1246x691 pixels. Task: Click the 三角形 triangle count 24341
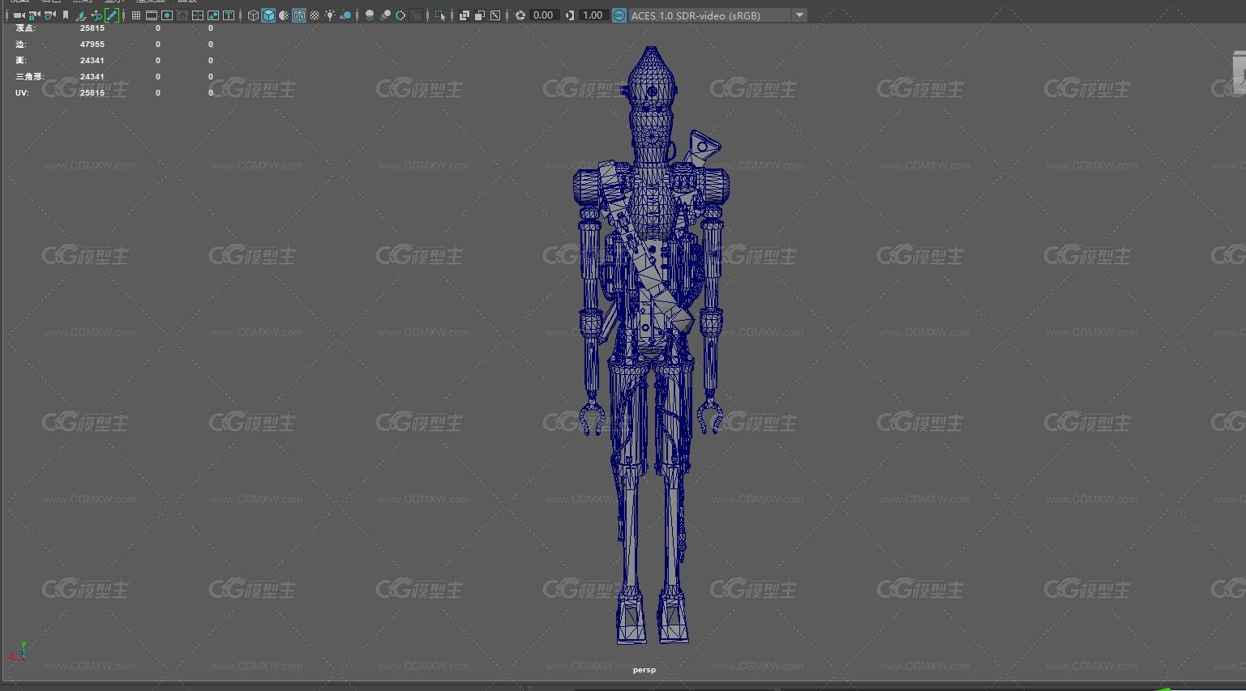tap(92, 77)
